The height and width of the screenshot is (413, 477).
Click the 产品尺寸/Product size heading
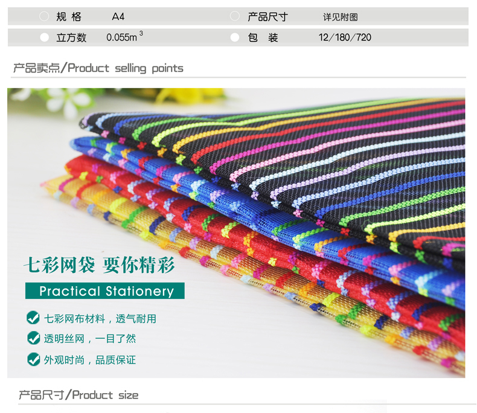[78, 395]
